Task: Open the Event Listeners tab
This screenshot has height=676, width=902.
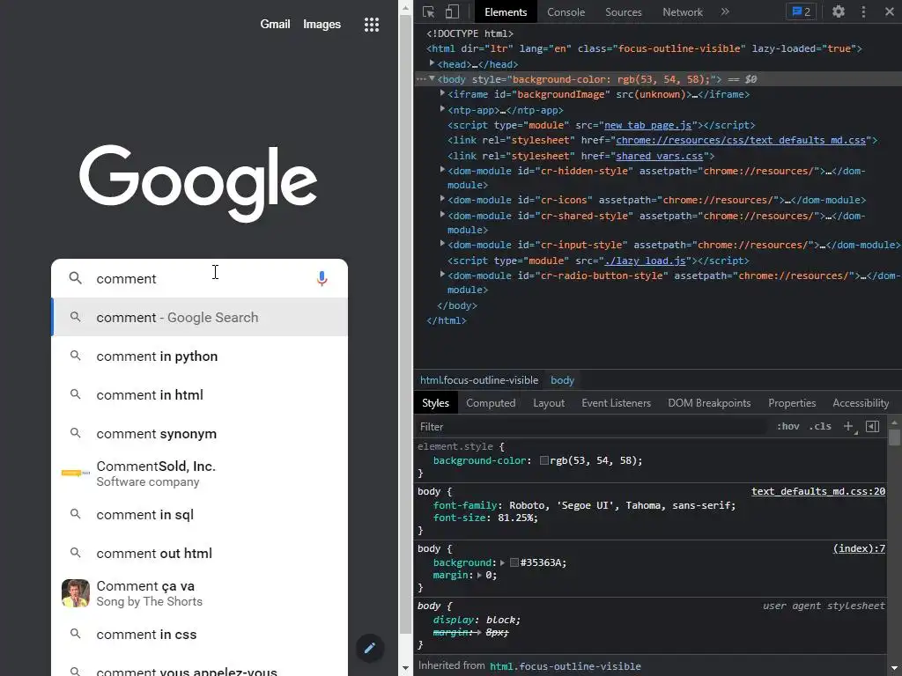Action: point(616,403)
